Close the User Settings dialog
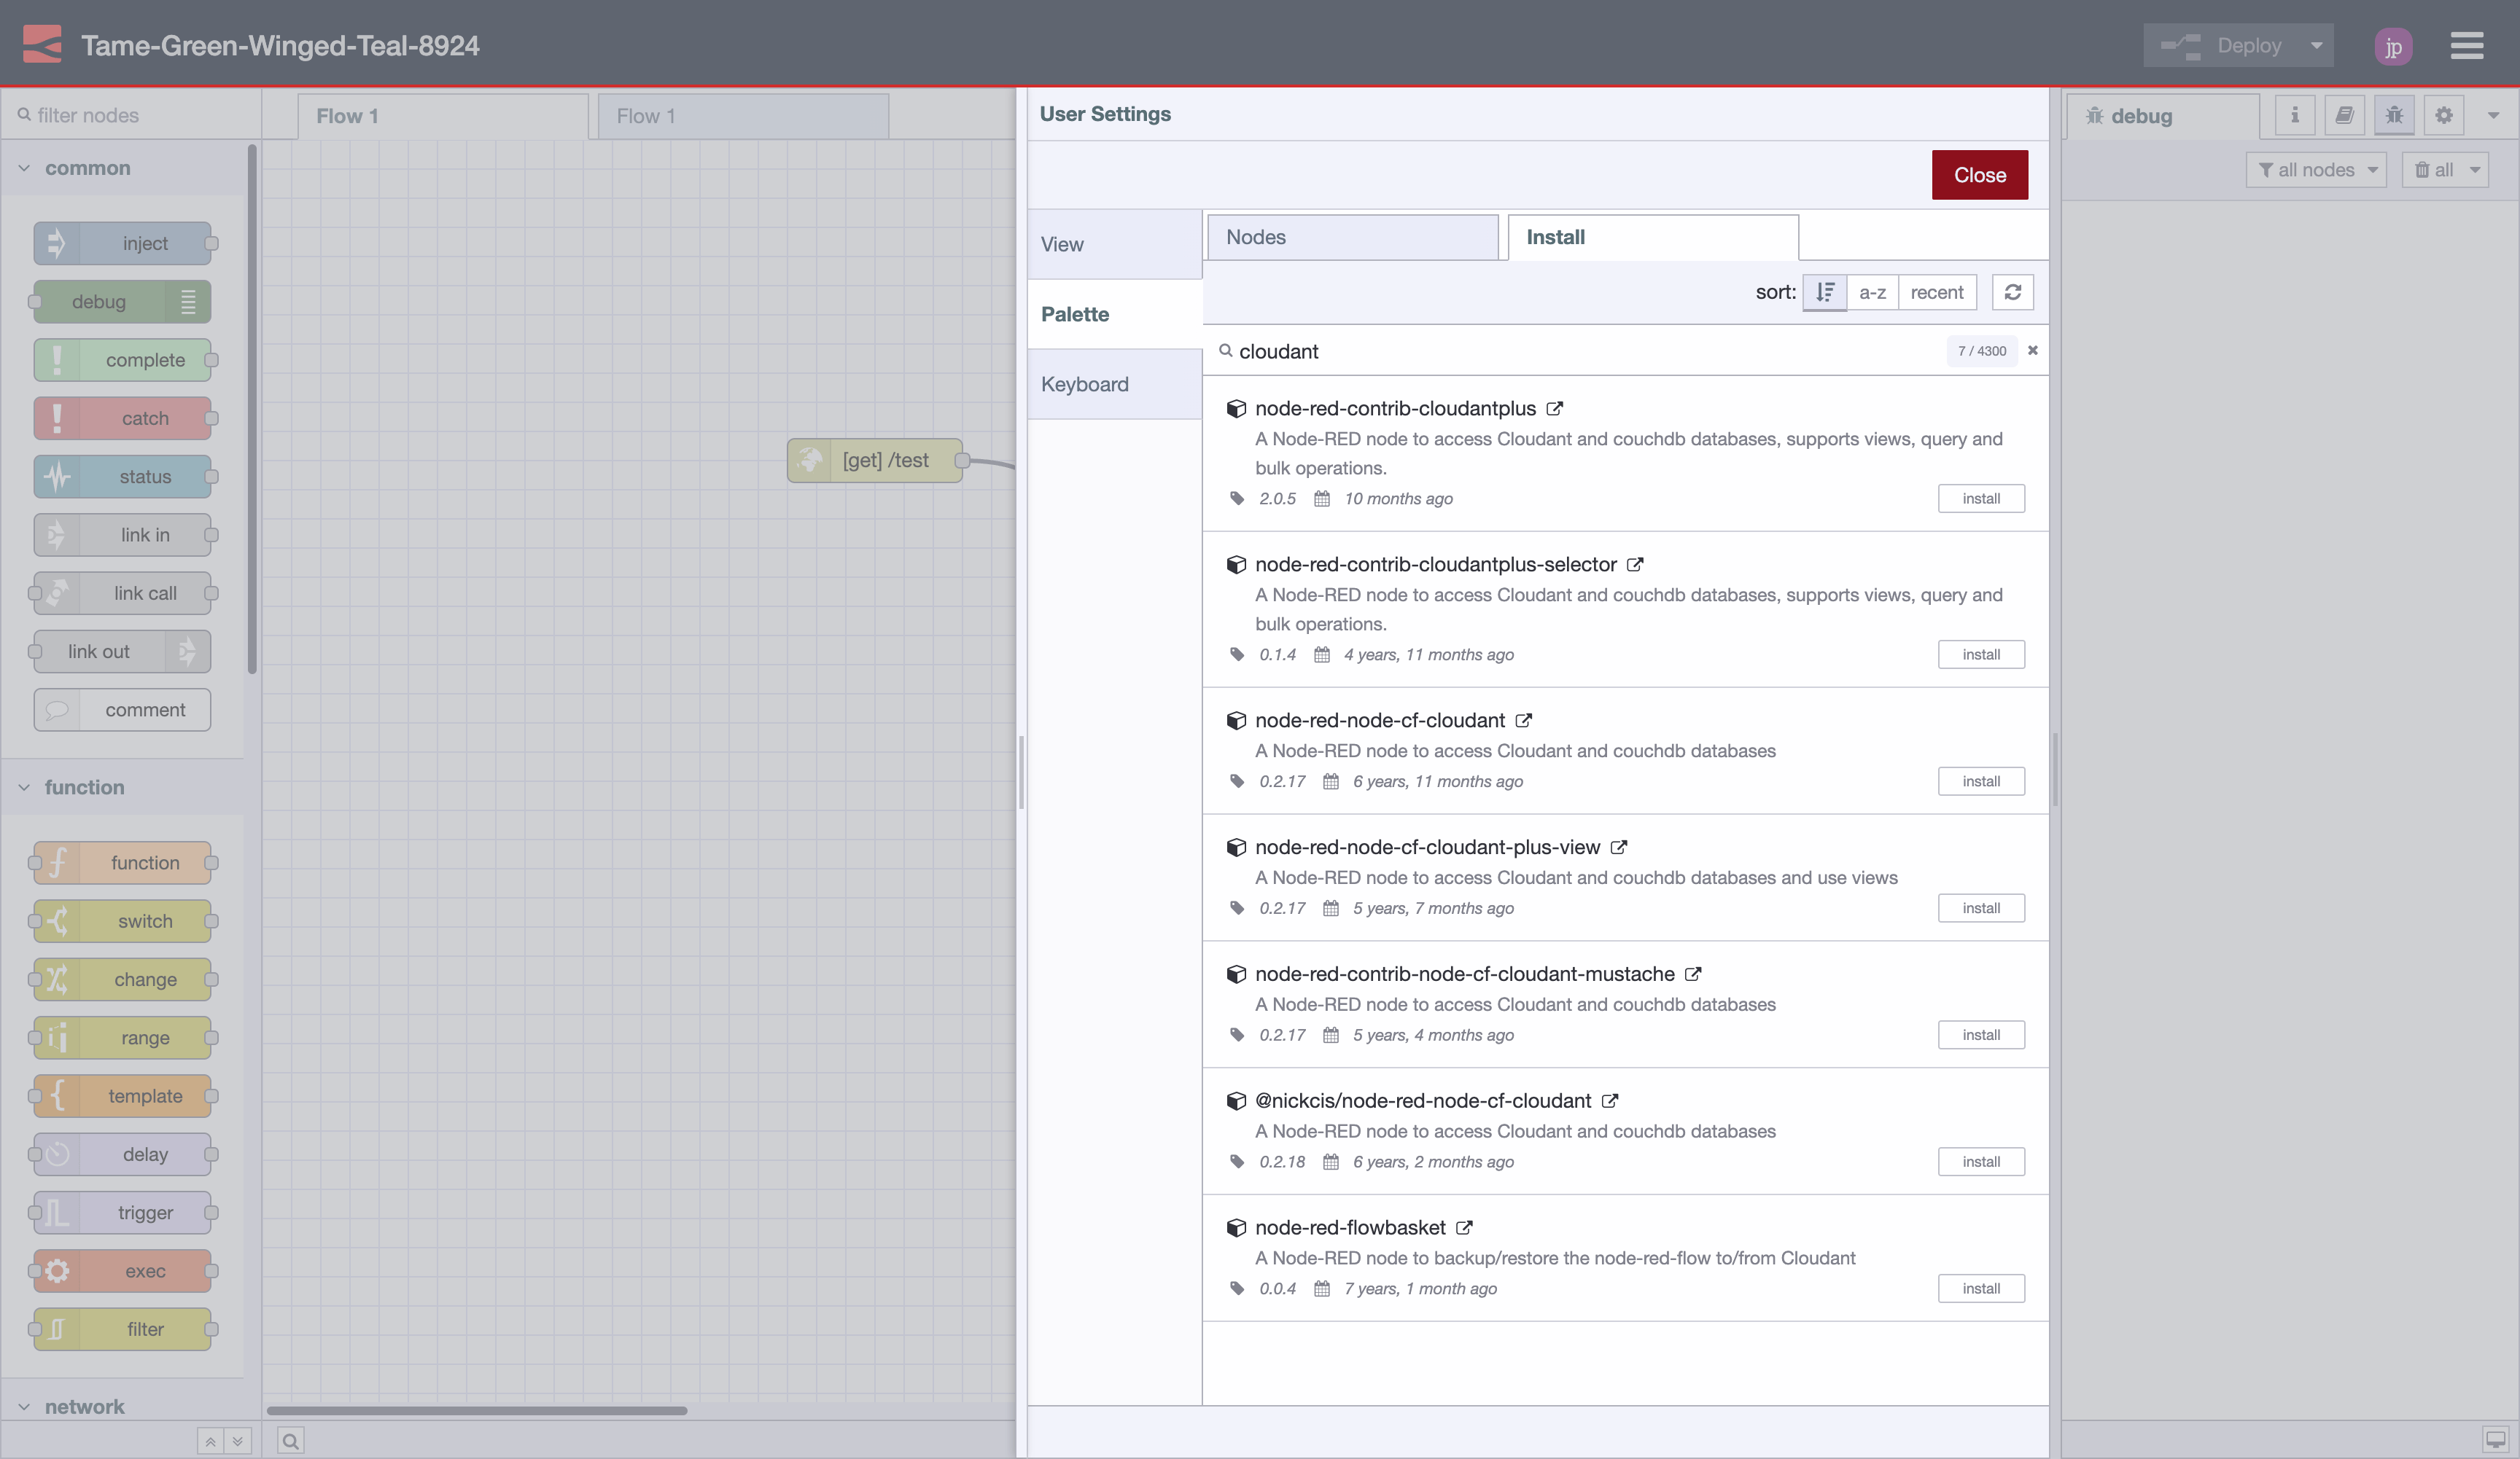The image size is (2520, 1459). (1979, 174)
